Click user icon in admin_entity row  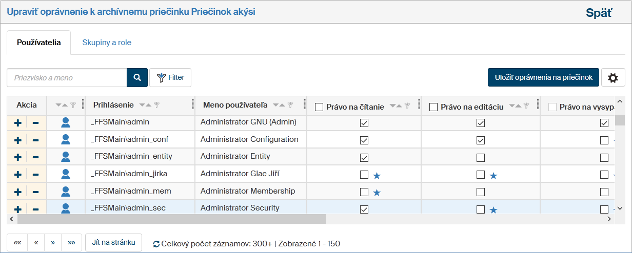pyautogui.click(x=66, y=157)
